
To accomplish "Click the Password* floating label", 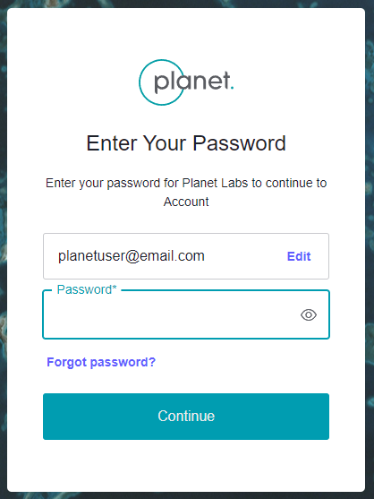I will point(87,289).
